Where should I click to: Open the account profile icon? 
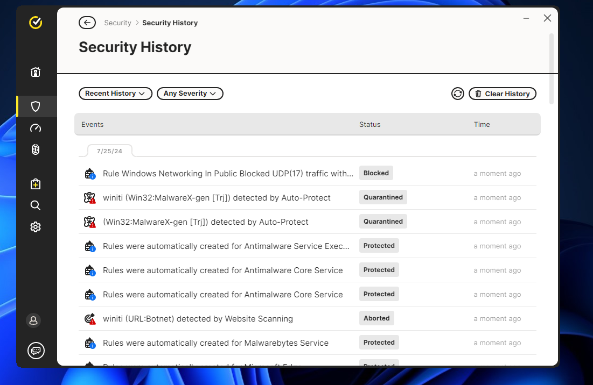33,320
